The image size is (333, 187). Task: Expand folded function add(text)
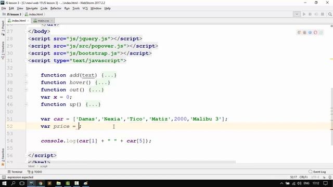click(26, 75)
